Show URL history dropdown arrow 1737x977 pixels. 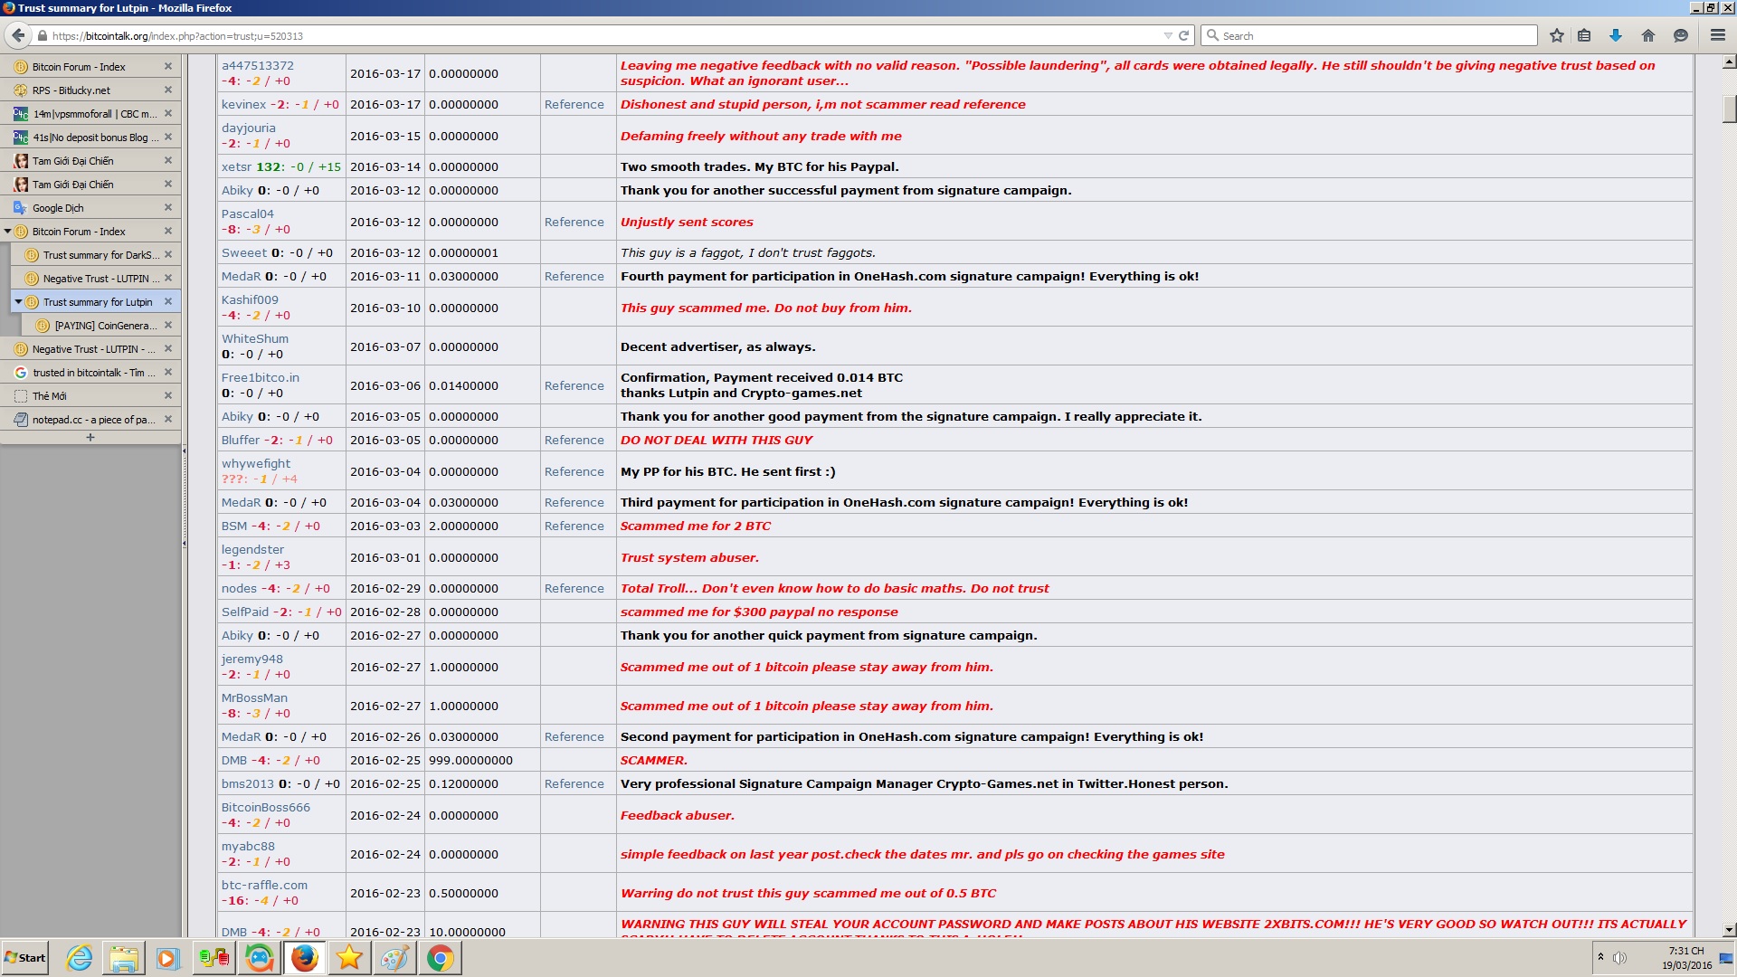tap(1167, 36)
